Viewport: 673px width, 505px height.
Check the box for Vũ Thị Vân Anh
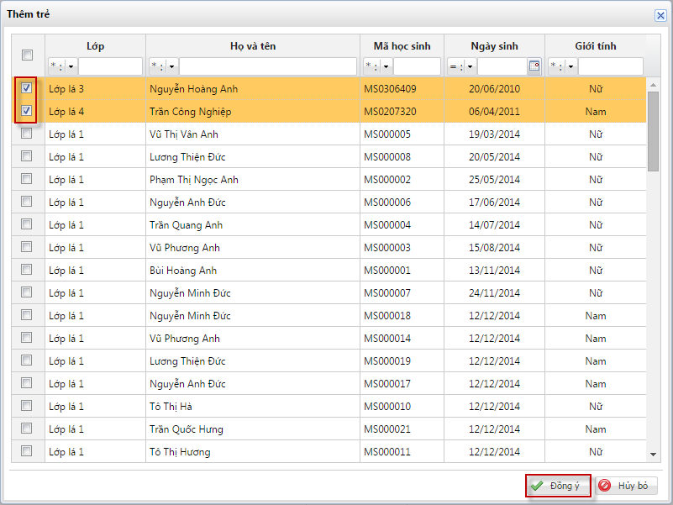point(27,134)
